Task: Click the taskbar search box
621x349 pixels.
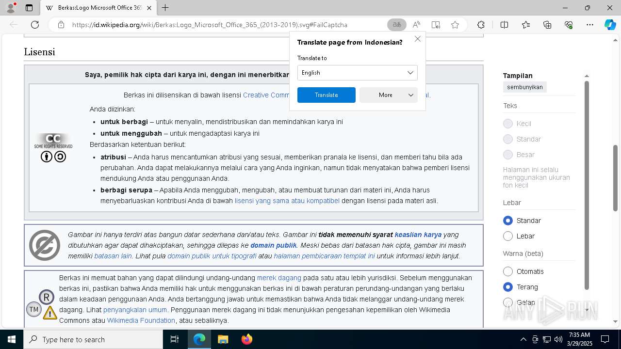Action: click(93, 339)
